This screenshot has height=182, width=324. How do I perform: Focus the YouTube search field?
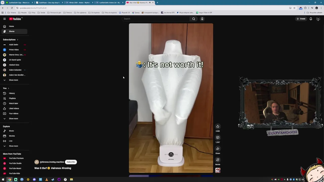[x=156, y=19]
